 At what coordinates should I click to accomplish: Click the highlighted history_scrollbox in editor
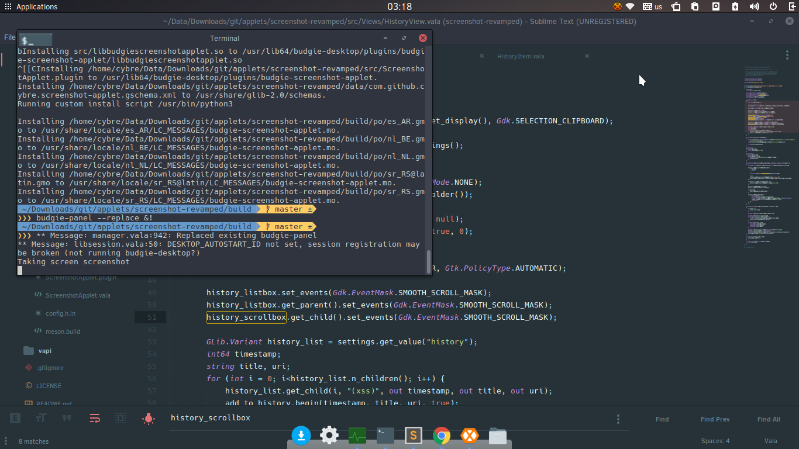[246, 317]
